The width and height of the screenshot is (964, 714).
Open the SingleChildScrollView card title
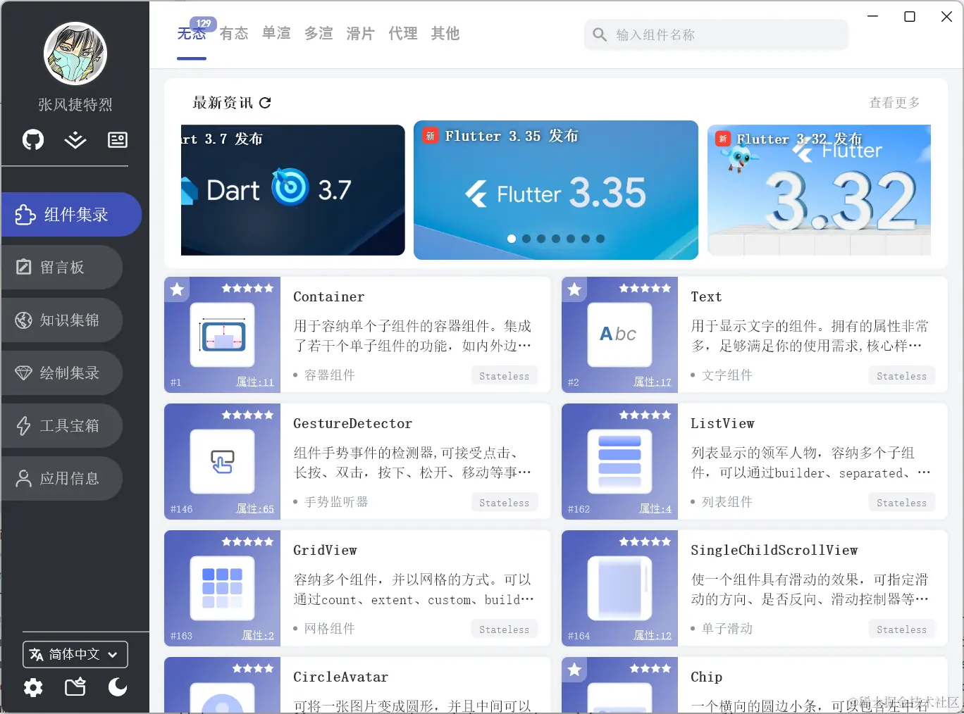pos(774,551)
